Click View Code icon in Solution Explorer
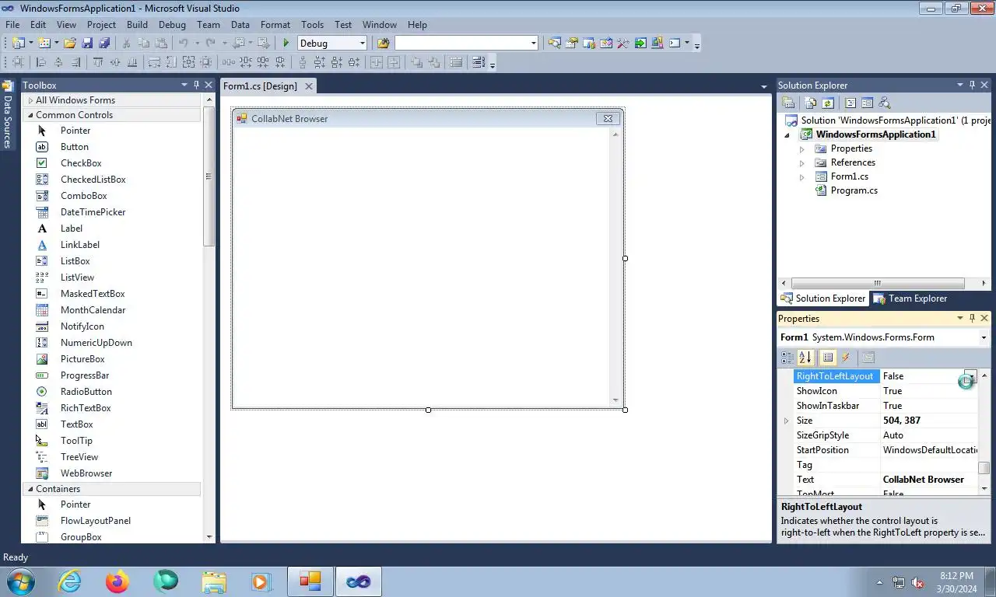 point(850,103)
